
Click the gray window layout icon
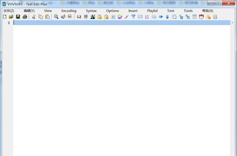tap(194, 17)
